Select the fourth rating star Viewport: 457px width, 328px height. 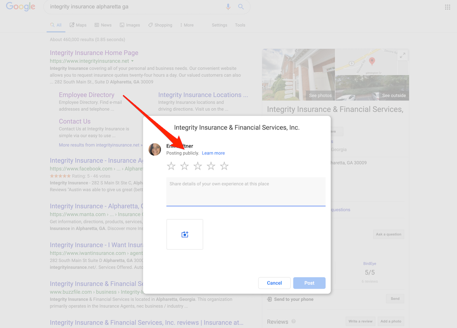211,166
